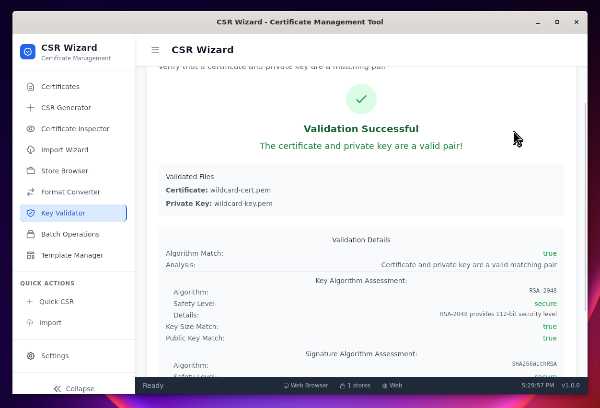Toggle the sidebar with the hamburger button
Screen dimensions: 600x408
(155, 50)
